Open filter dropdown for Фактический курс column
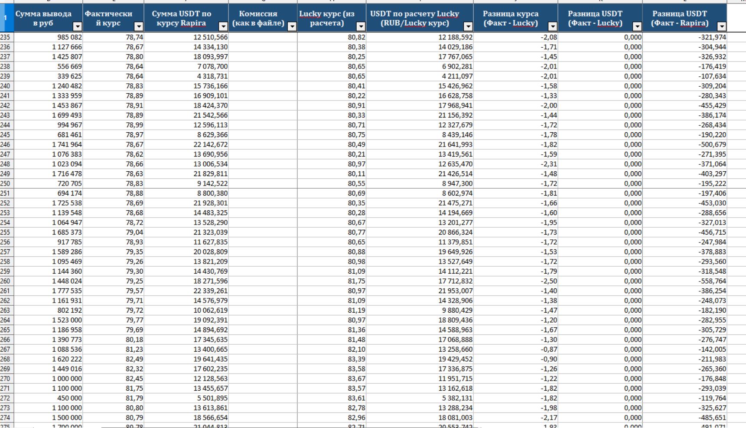The height and width of the screenshot is (428, 746). [x=139, y=26]
